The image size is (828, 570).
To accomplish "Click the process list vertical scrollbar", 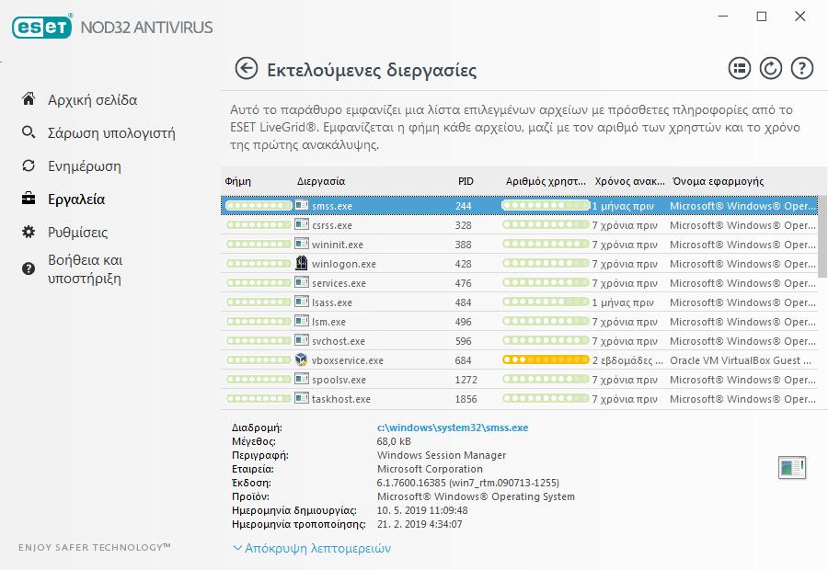I will point(822,234).
